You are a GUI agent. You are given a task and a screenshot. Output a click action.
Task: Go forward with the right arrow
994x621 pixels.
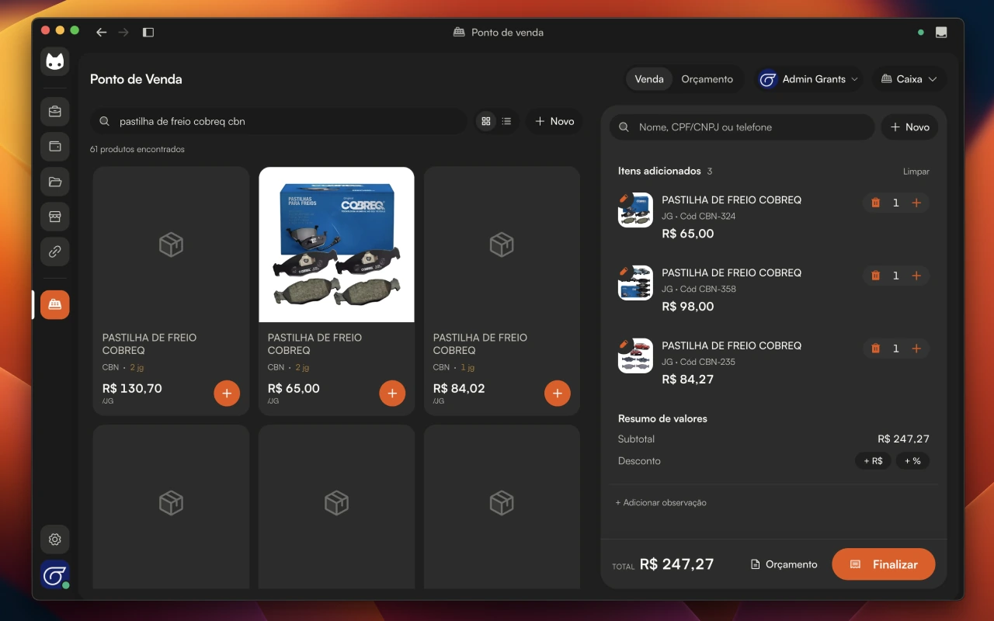click(x=123, y=33)
